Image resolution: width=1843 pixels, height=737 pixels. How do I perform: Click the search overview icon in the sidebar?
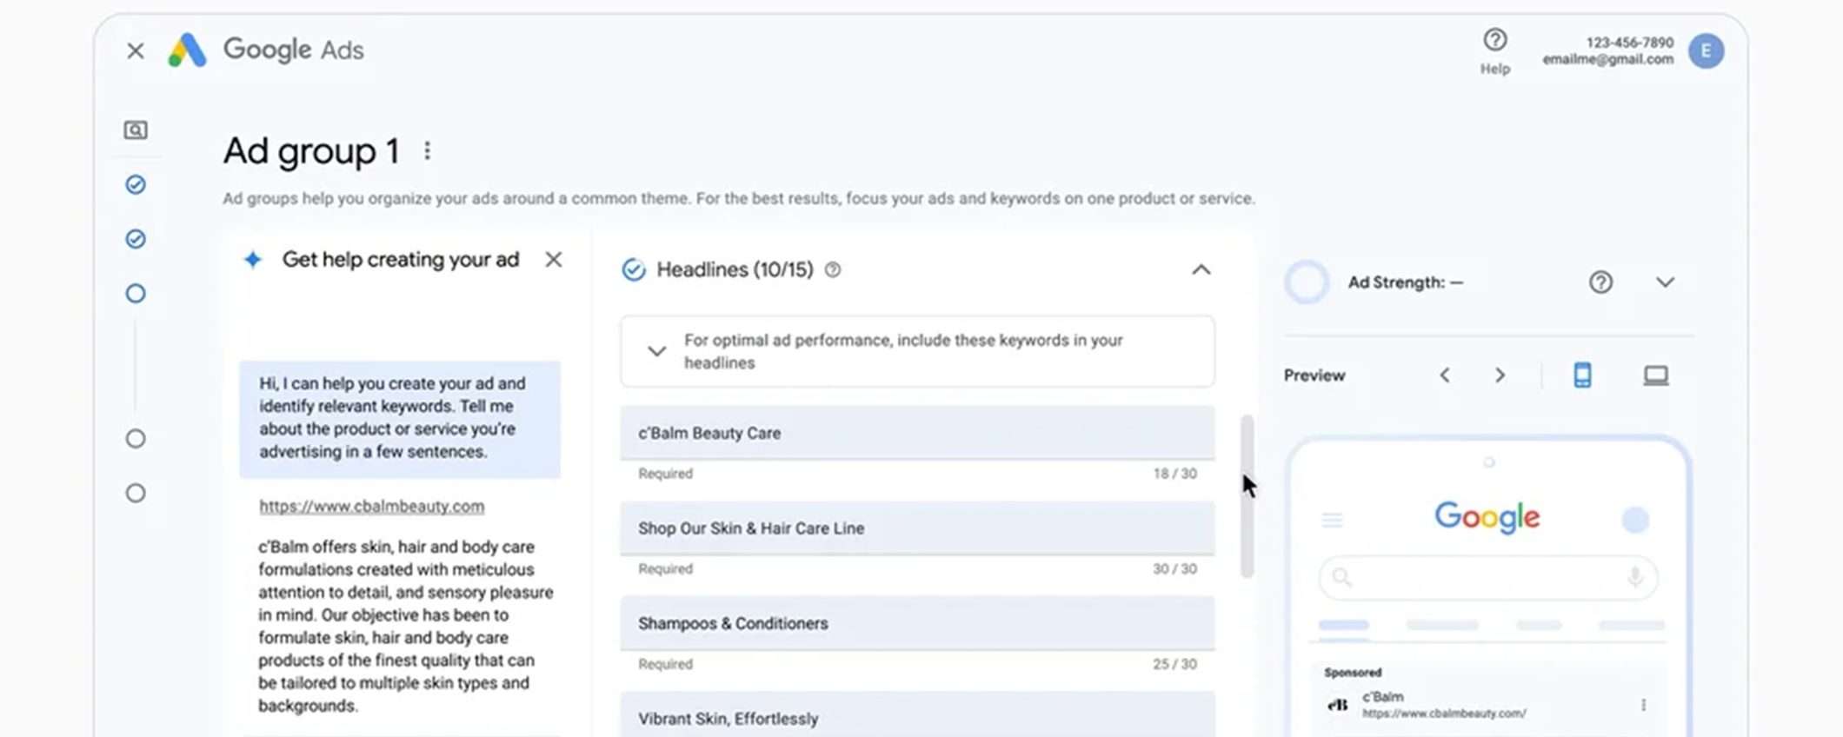[x=136, y=130]
